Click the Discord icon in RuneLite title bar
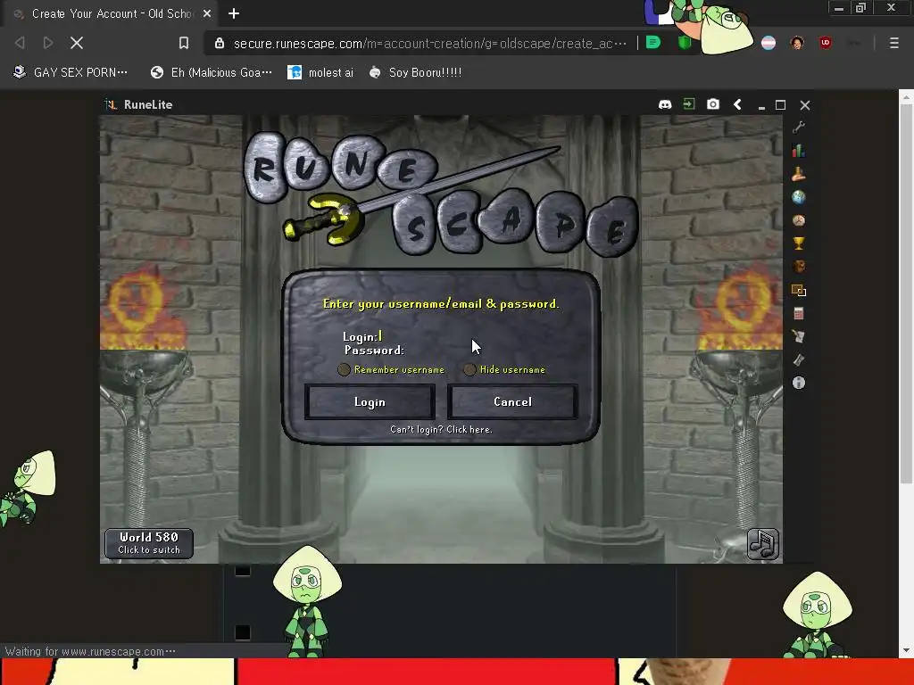 (664, 104)
